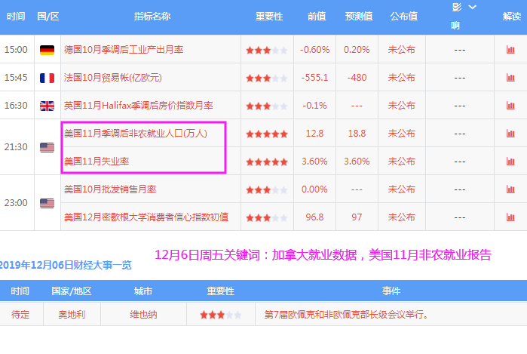Open chart icon for 美国11月失业率 row
Image resolution: width=527 pixels, height=354 pixels.
(x=510, y=162)
